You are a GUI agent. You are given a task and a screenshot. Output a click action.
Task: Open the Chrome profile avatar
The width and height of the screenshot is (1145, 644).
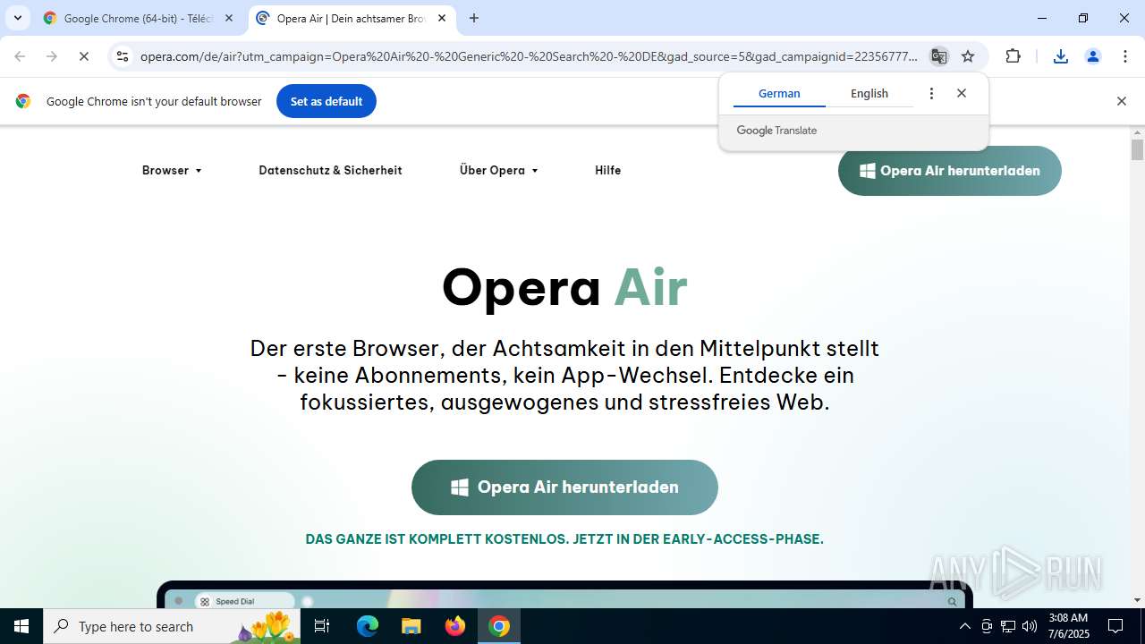point(1092,56)
